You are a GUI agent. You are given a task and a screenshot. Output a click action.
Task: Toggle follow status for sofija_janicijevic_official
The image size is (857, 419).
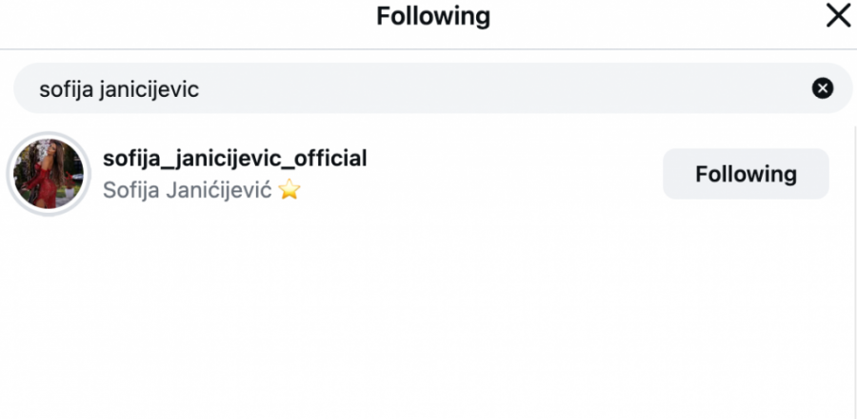click(x=746, y=174)
